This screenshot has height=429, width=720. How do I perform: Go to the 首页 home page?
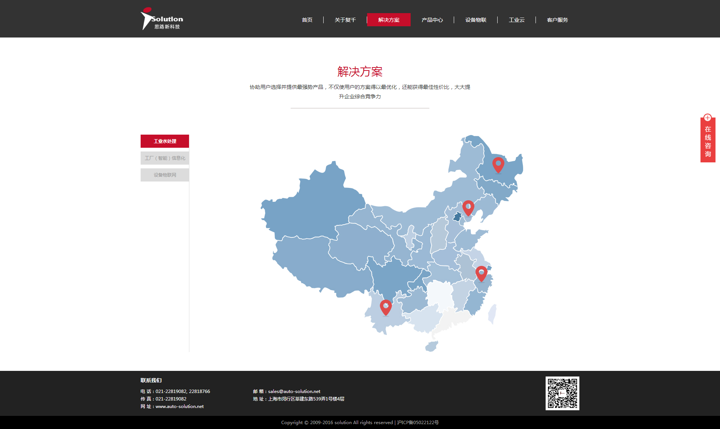pos(307,20)
